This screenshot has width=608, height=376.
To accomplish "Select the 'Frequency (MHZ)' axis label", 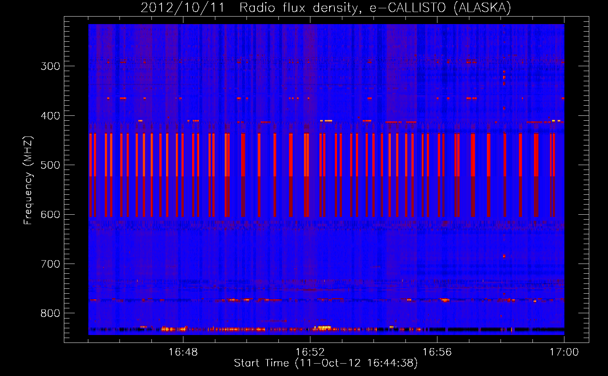I will click(x=29, y=180).
